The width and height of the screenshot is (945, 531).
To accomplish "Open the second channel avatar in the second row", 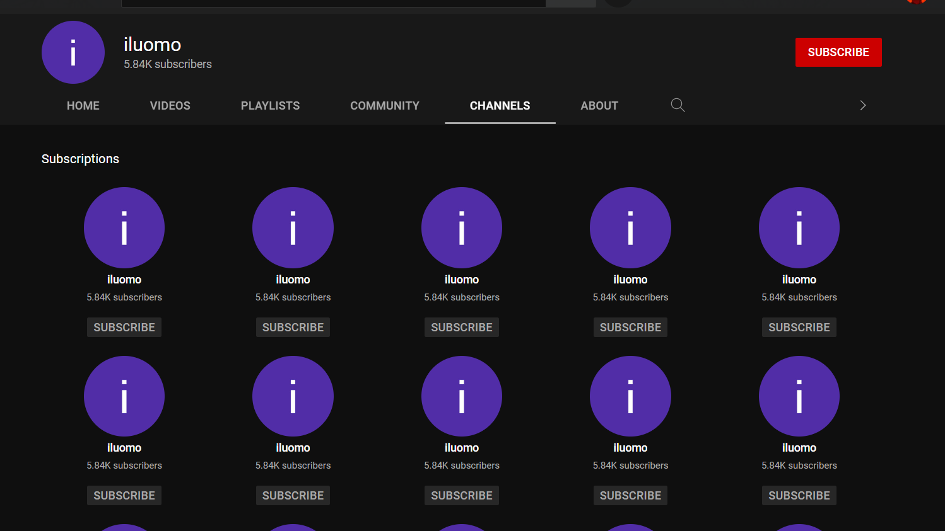I will point(293,396).
